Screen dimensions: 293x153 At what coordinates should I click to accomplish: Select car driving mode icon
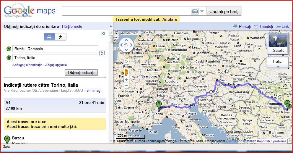coord(49,37)
